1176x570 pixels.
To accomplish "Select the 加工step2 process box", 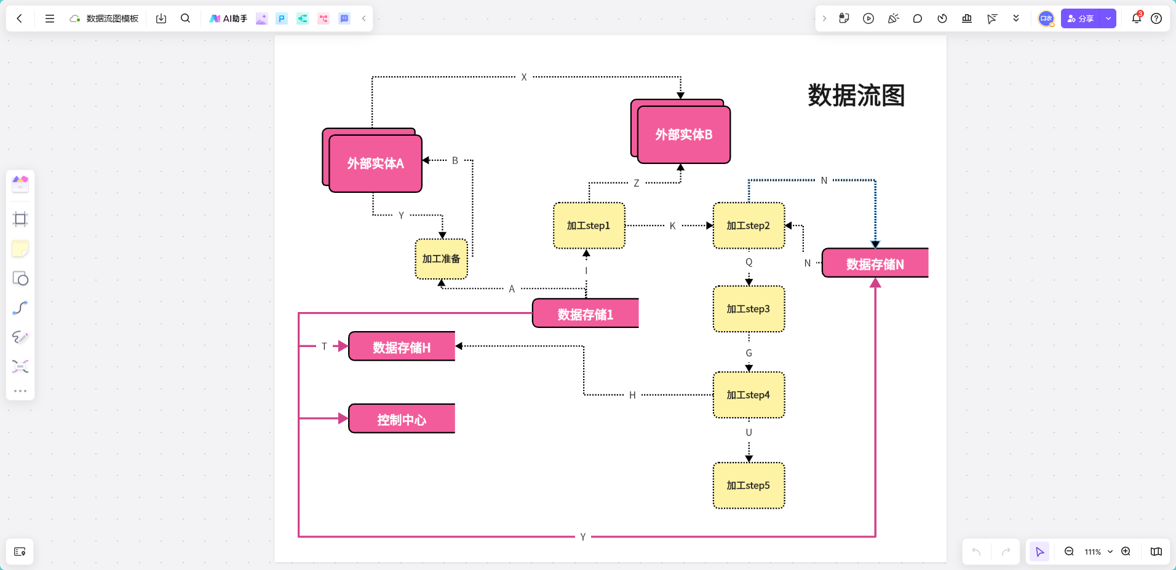I will (x=749, y=225).
